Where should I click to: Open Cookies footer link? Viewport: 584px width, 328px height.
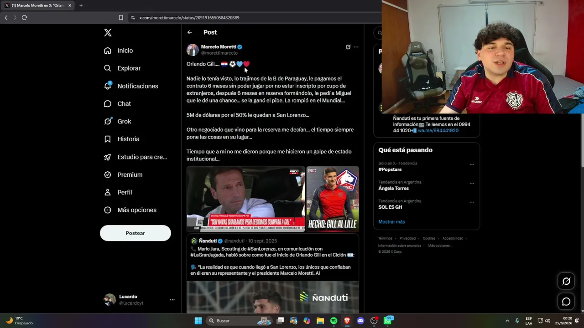click(429, 238)
